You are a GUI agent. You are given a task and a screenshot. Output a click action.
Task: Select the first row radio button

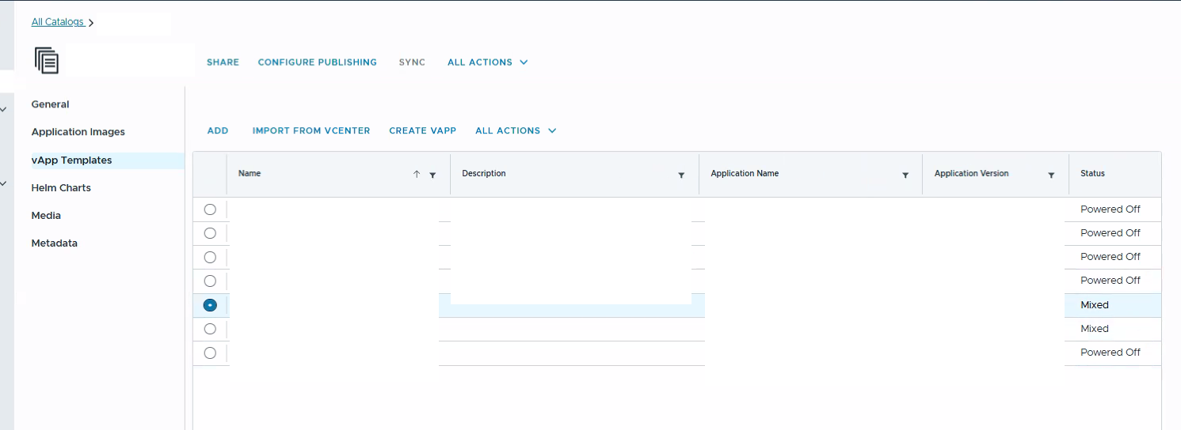tap(210, 209)
